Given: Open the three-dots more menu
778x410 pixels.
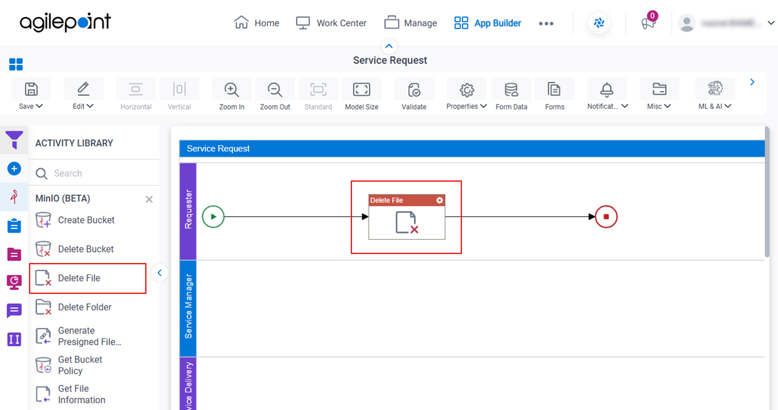Looking at the screenshot, I should 546,24.
